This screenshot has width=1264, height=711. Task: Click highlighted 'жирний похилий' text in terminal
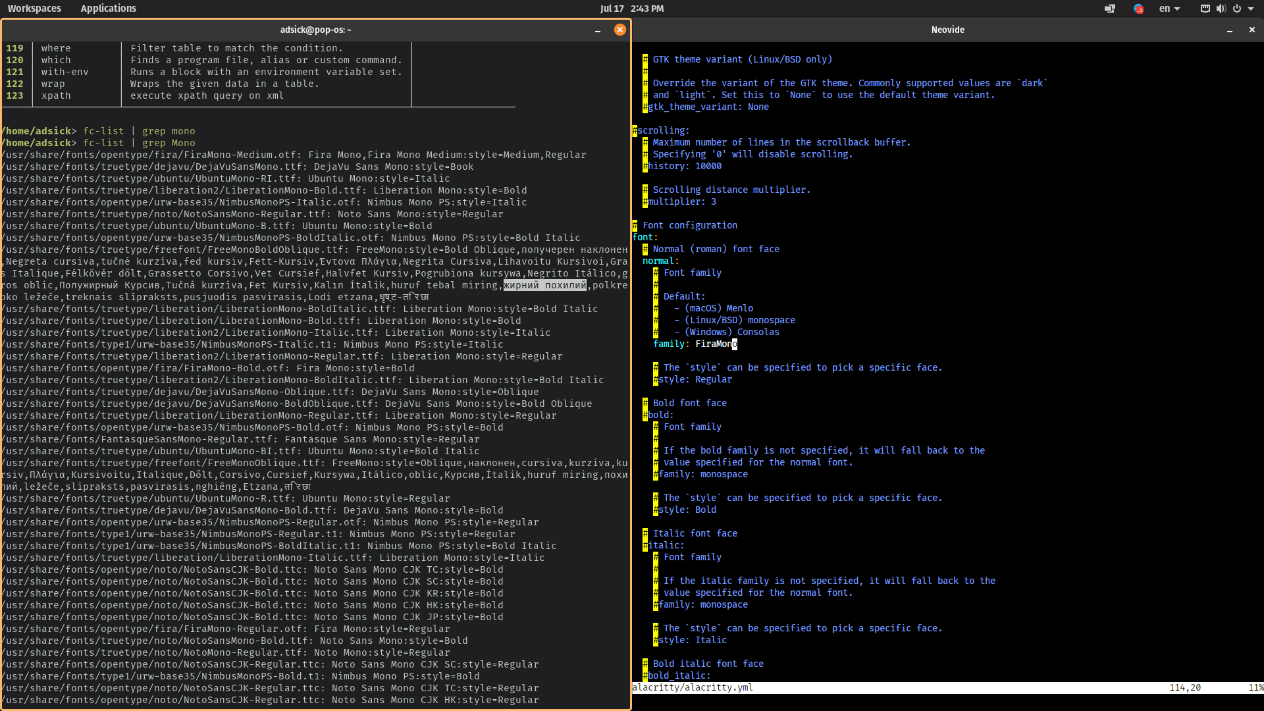click(545, 285)
